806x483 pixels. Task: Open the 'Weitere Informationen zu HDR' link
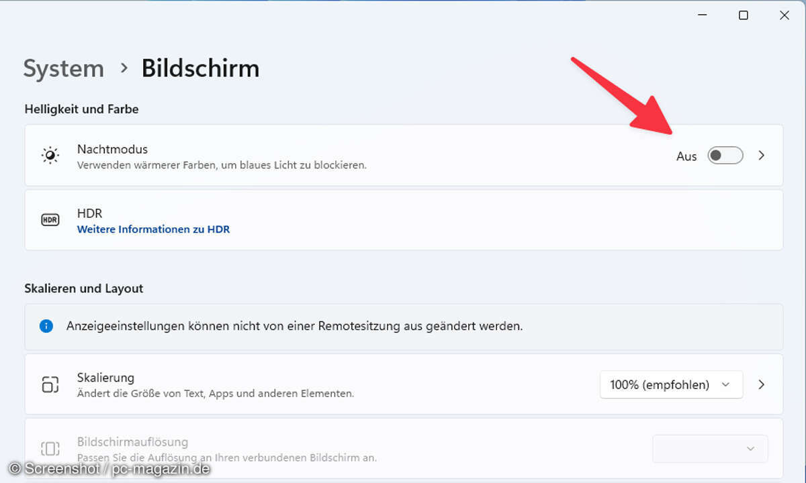click(x=154, y=229)
